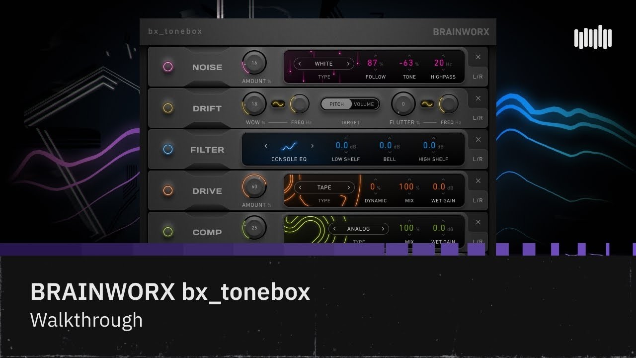Click the Drive Amount knob
Image resolution: width=636 pixels, height=358 pixels.
254,187
